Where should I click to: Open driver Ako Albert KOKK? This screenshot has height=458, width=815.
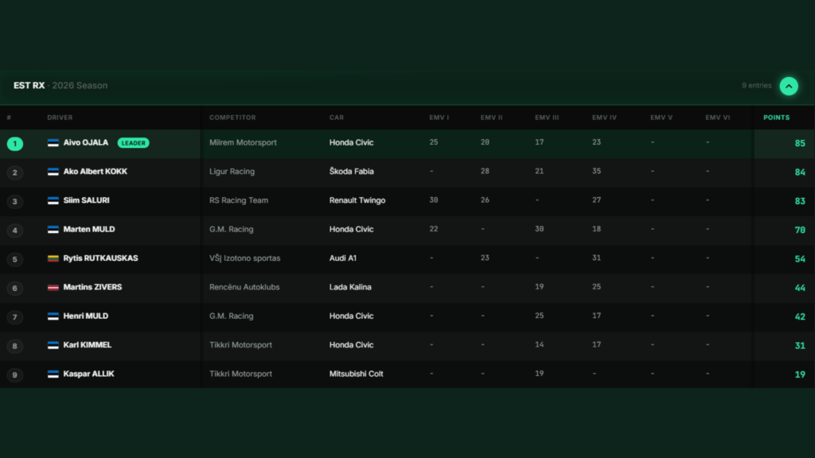[x=96, y=172]
